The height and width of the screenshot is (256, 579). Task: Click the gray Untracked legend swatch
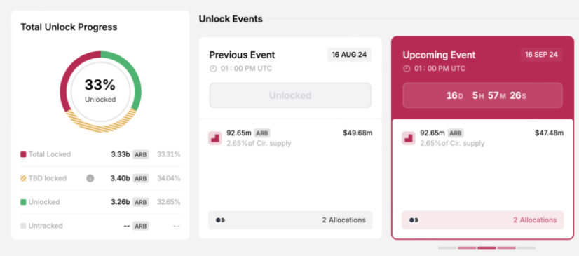click(x=23, y=226)
